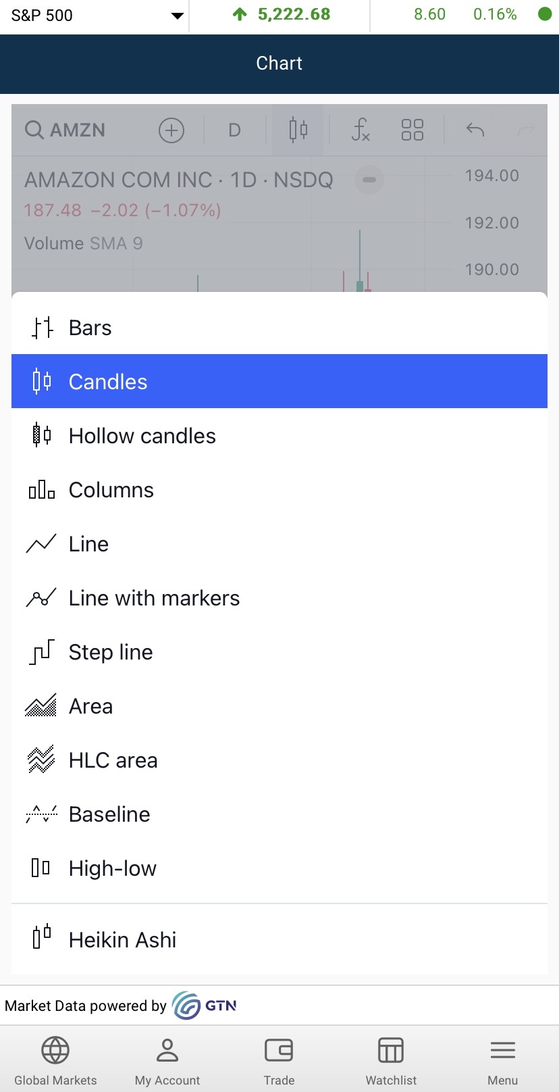
Task: Open the layout grid icon
Action: click(x=412, y=130)
